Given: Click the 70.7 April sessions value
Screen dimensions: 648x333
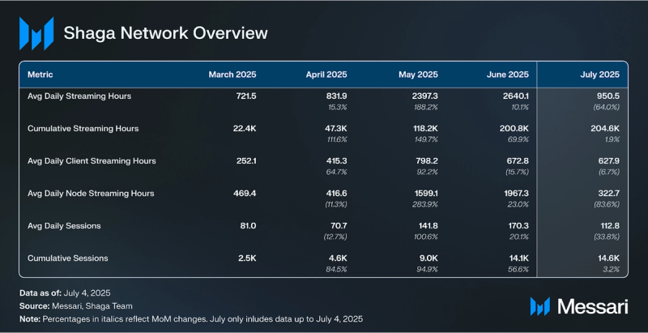Looking at the screenshot, I should (x=339, y=226).
